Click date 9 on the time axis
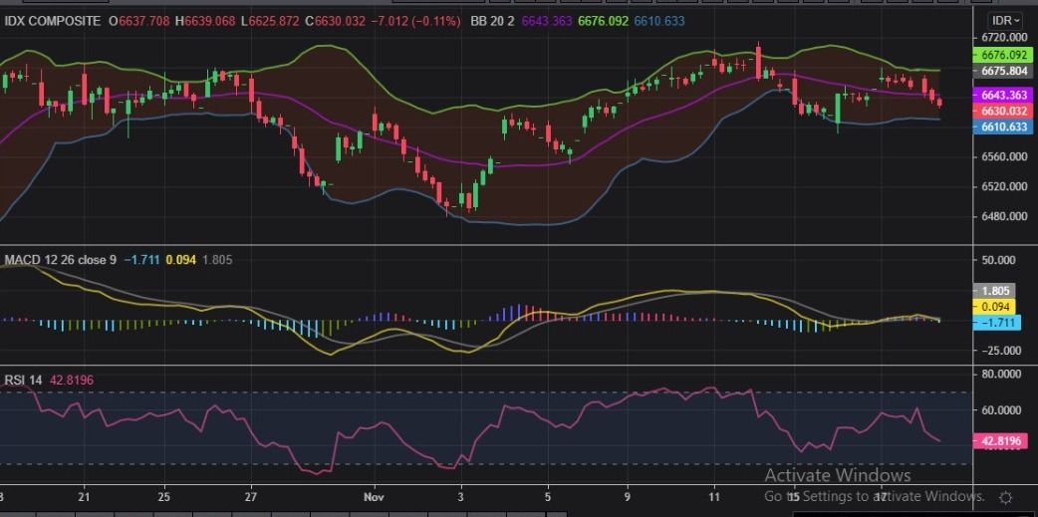This screenshot has width=1038, height=517. pyautogui.click(x=627, y=496)
